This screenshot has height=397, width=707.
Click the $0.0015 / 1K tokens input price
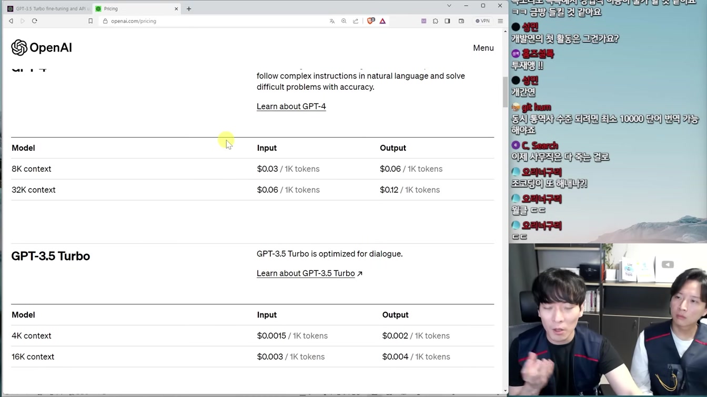[292, 336]
